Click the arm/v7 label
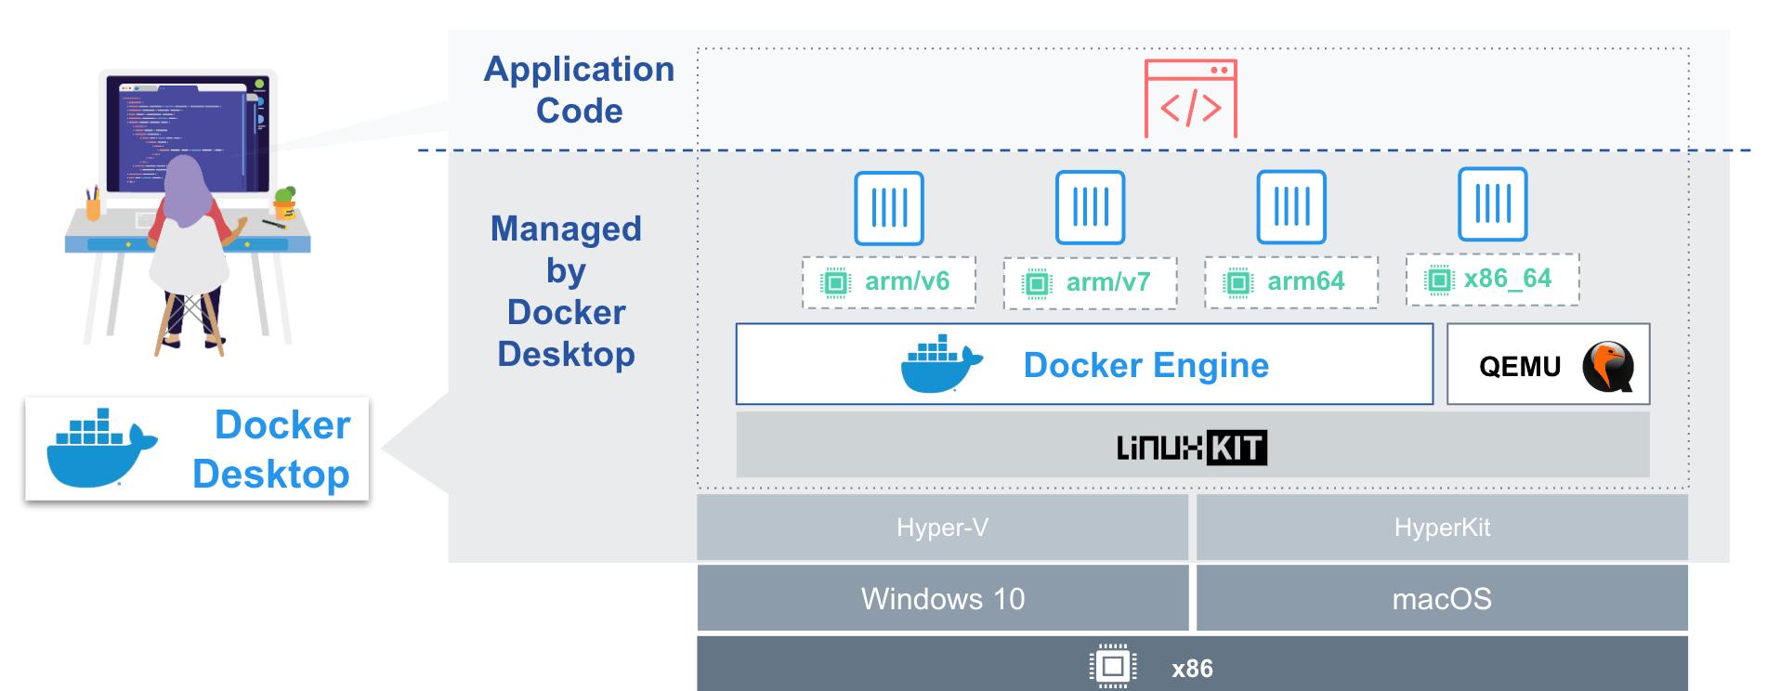Screen dimensions: 1767x691 click(x=1108, y=281)
